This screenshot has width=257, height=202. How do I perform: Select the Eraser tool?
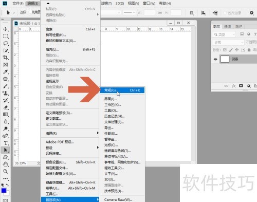(x=6, y=107)
